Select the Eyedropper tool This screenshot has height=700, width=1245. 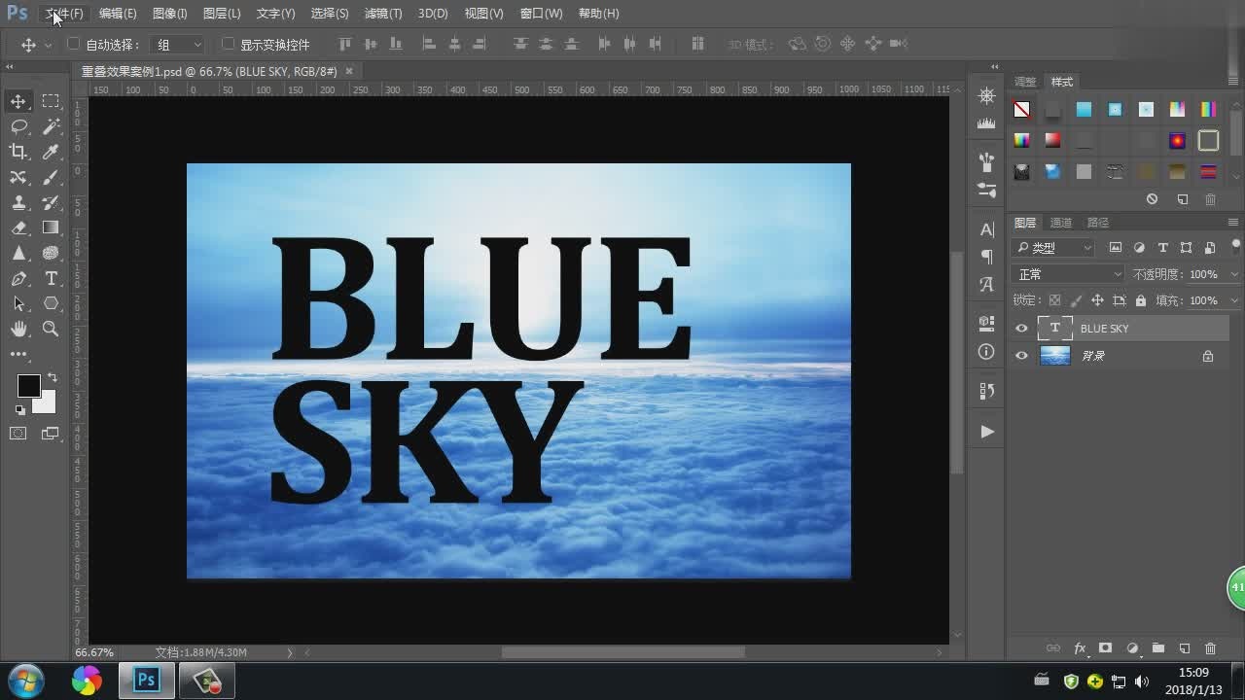point(51,152)
